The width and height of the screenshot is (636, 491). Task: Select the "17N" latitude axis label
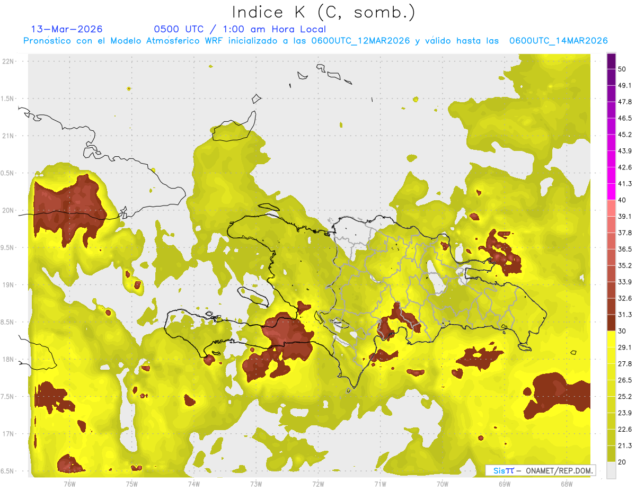(8, 434)
